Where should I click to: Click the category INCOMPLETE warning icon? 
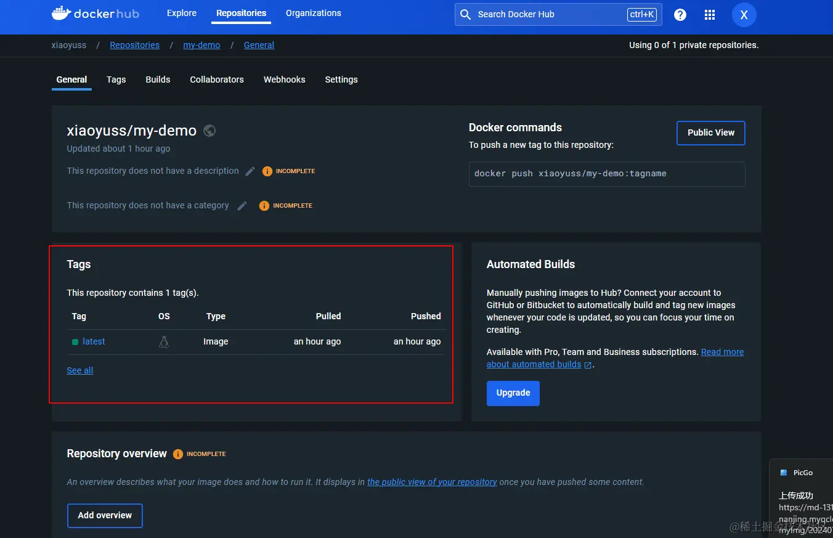click(264, 206)
